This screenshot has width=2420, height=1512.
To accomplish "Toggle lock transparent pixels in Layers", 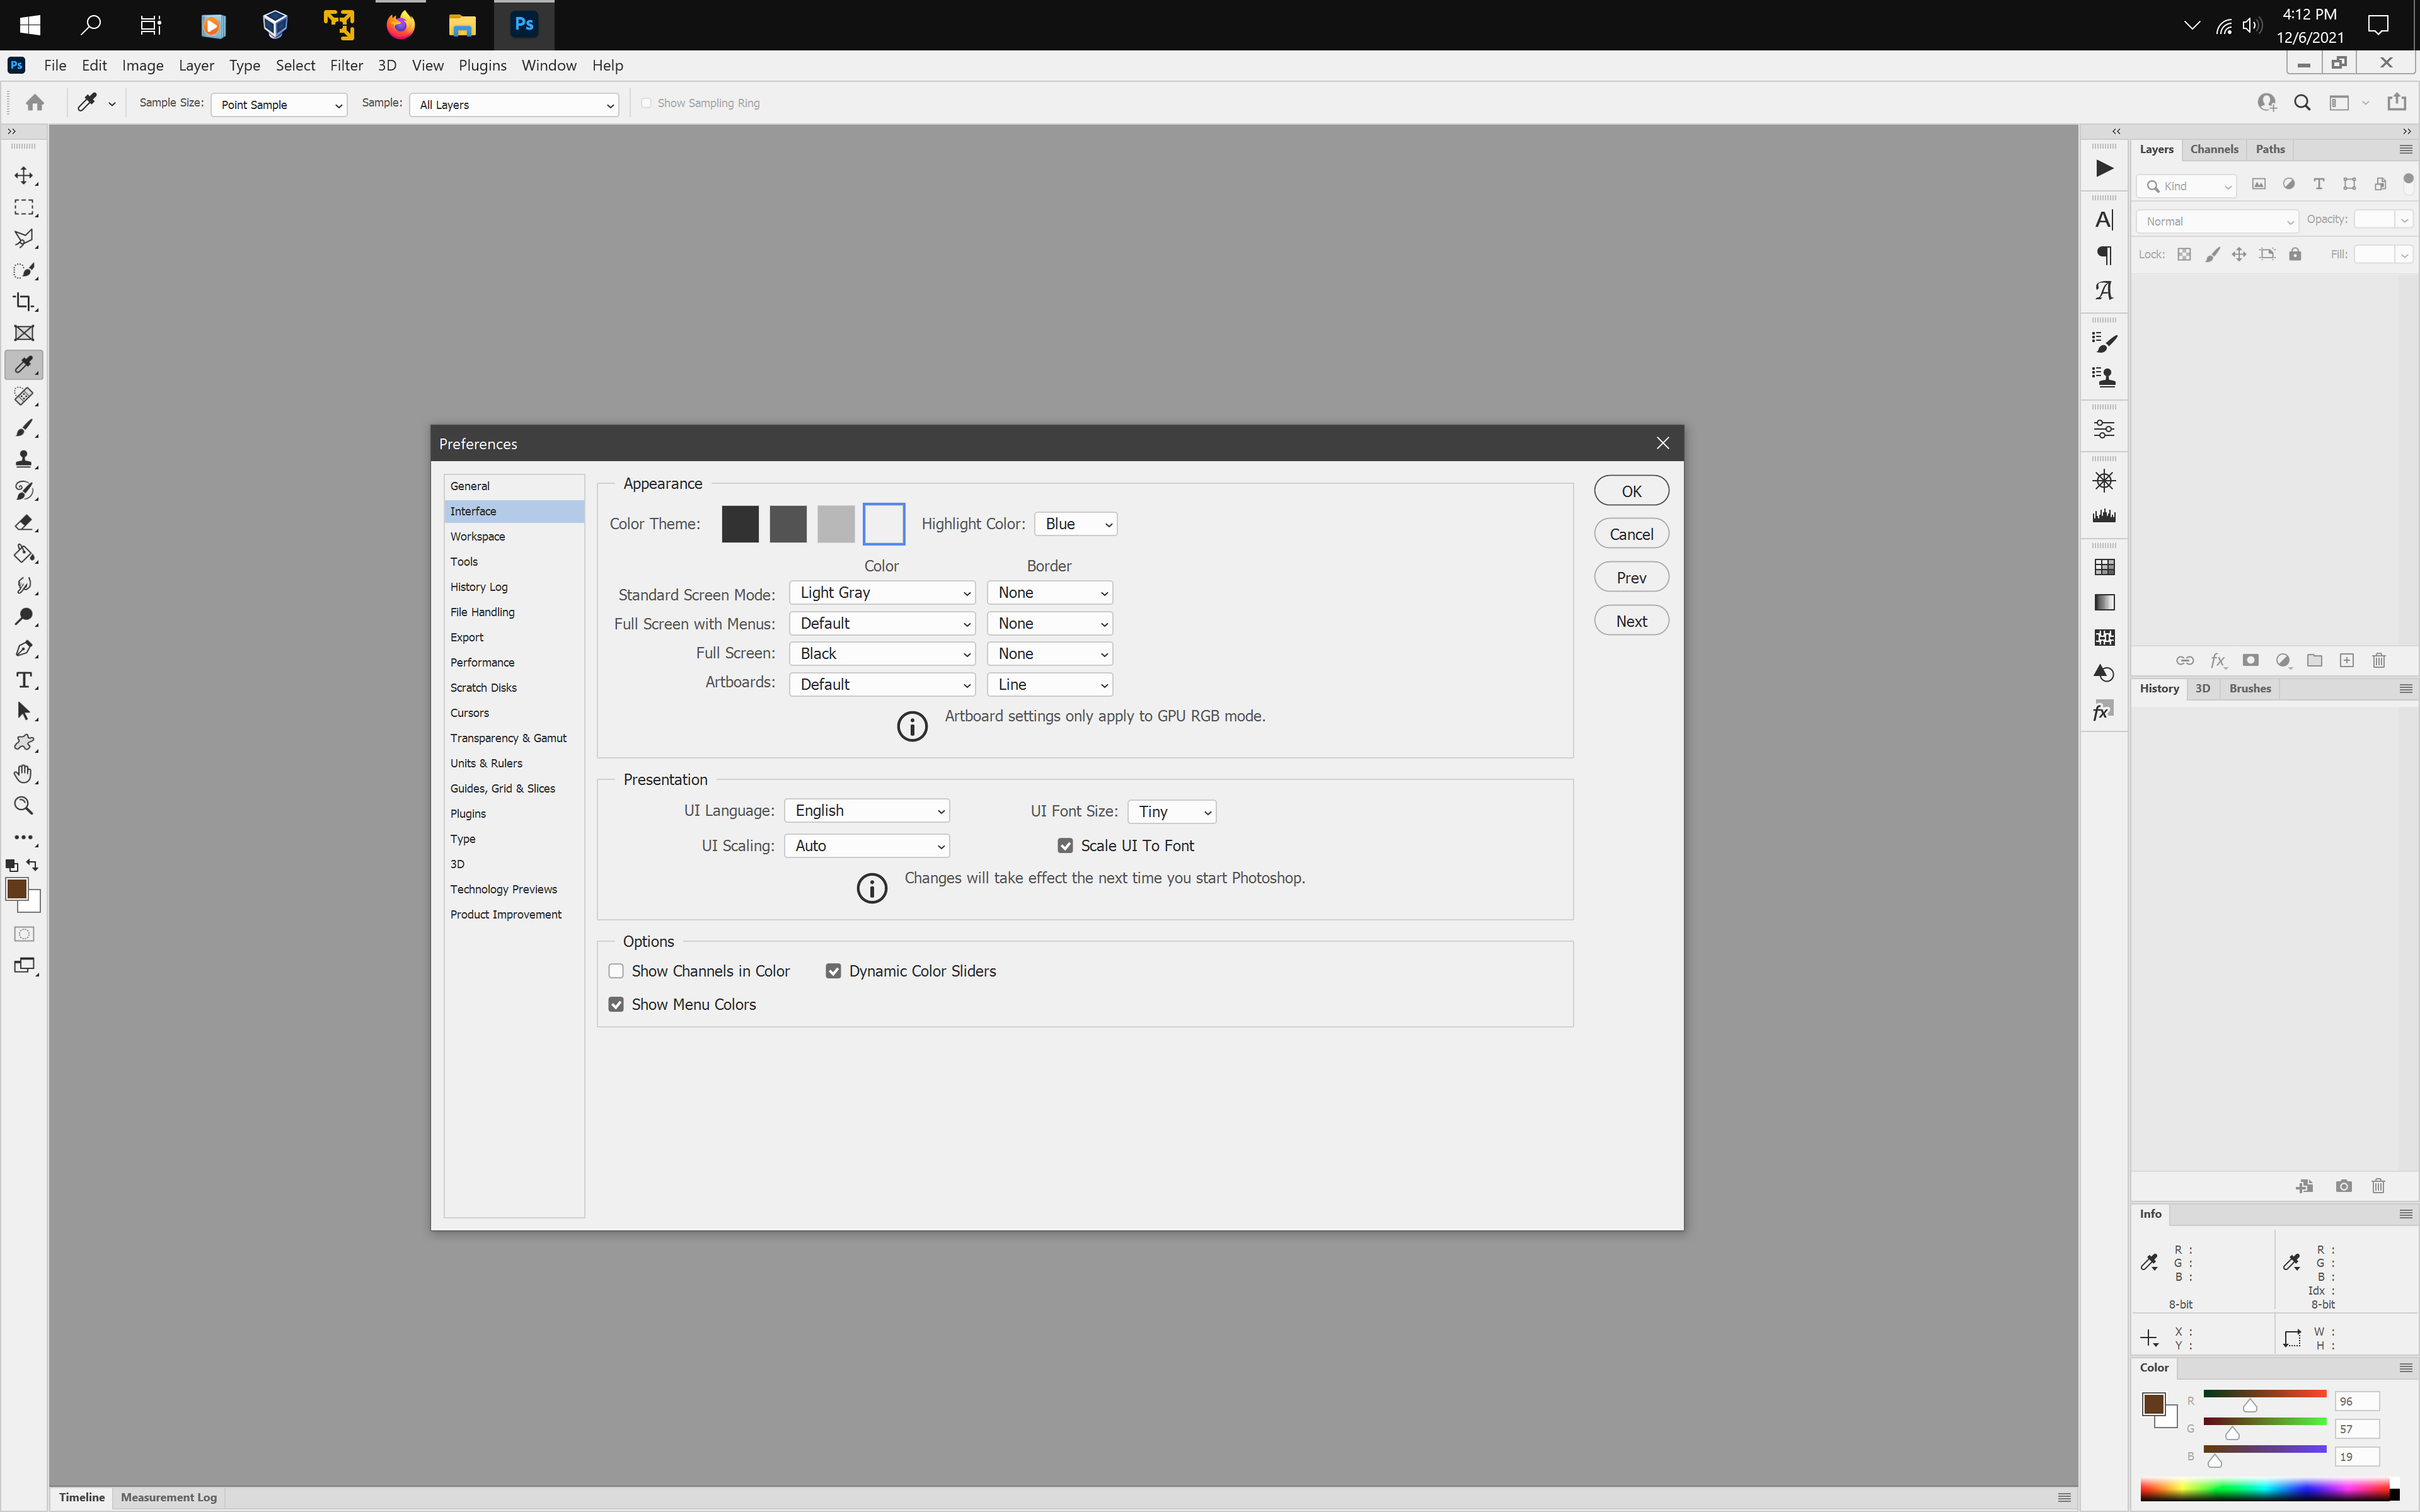I will pos(2184,255).
